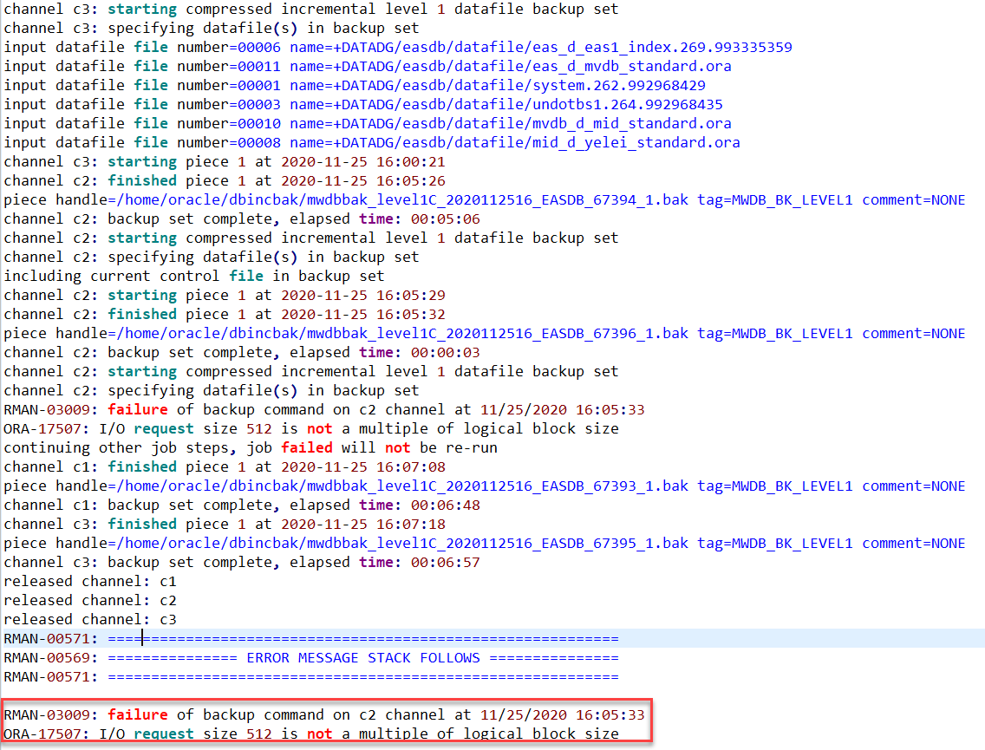Click RMAN-03009 inside the red outlined box
The image size is (985, 750).
tap(50, 714)
